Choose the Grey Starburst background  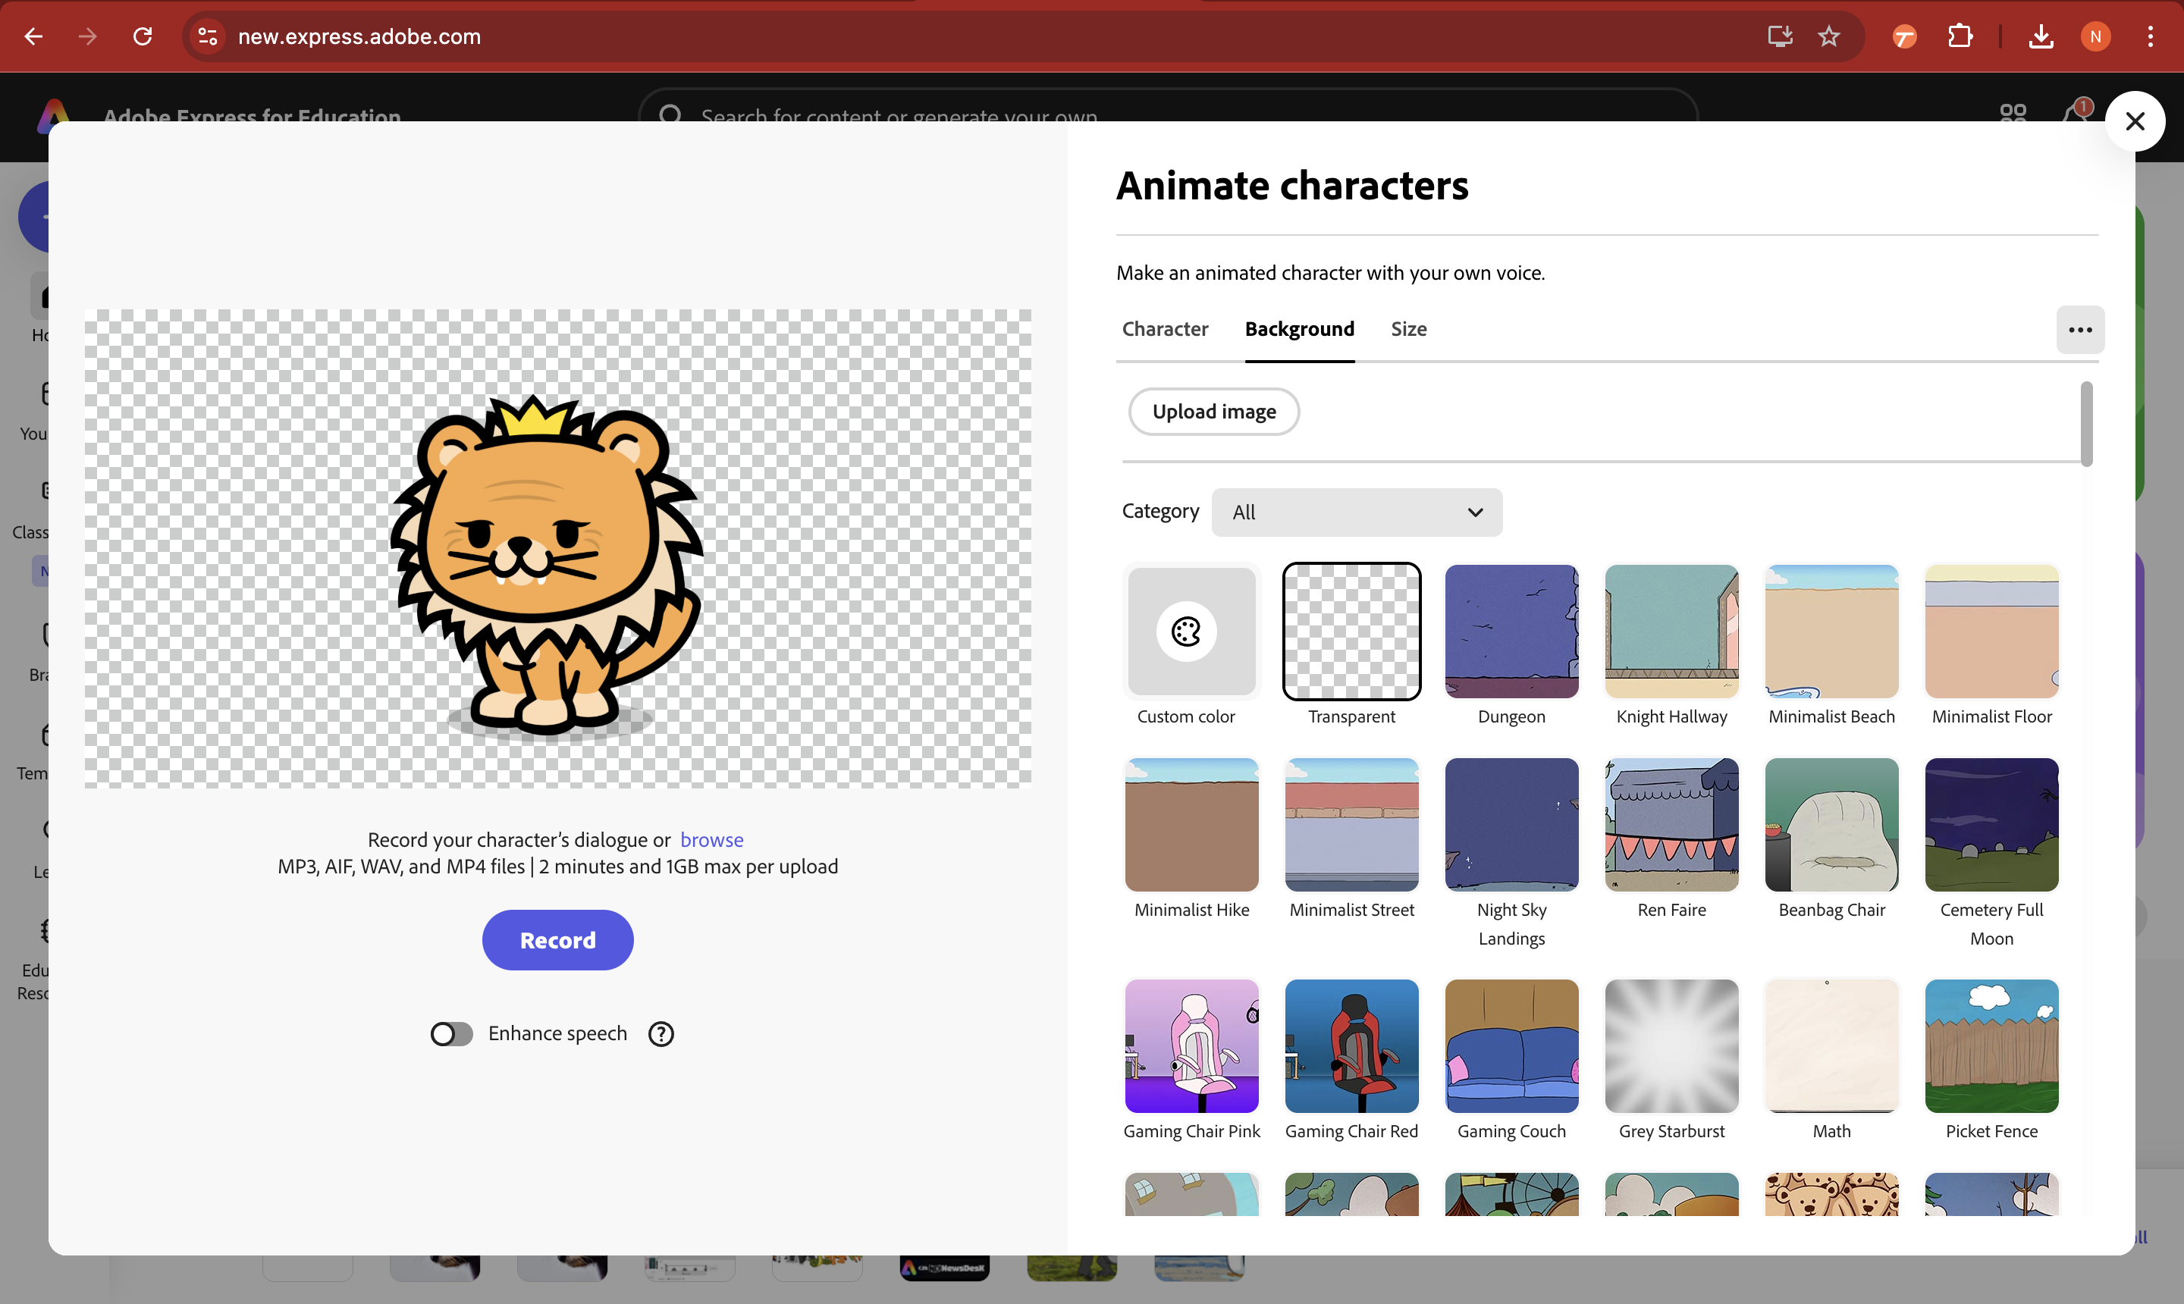(x=1671, y=1045)
